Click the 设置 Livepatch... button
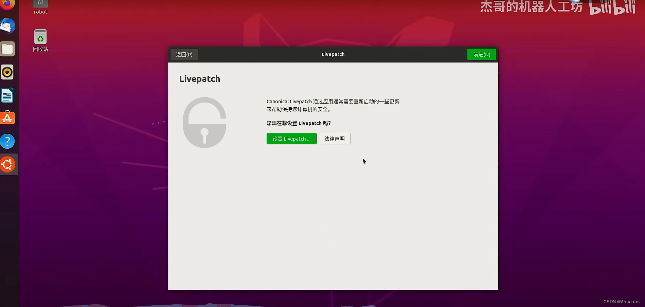Image resolution: width=645 pixels, height=307 pixels. [291, 139]
